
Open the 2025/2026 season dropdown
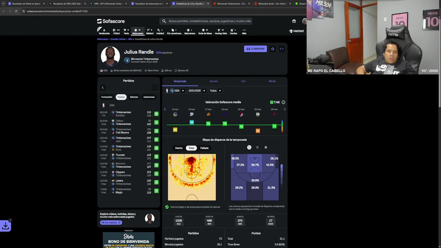(x=197, y=91)
